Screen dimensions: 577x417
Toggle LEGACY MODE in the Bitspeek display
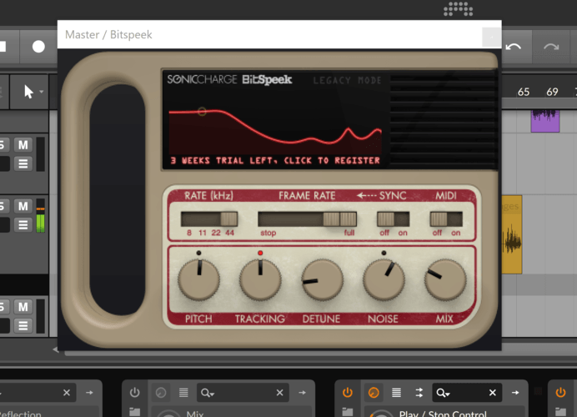point(348,80)
